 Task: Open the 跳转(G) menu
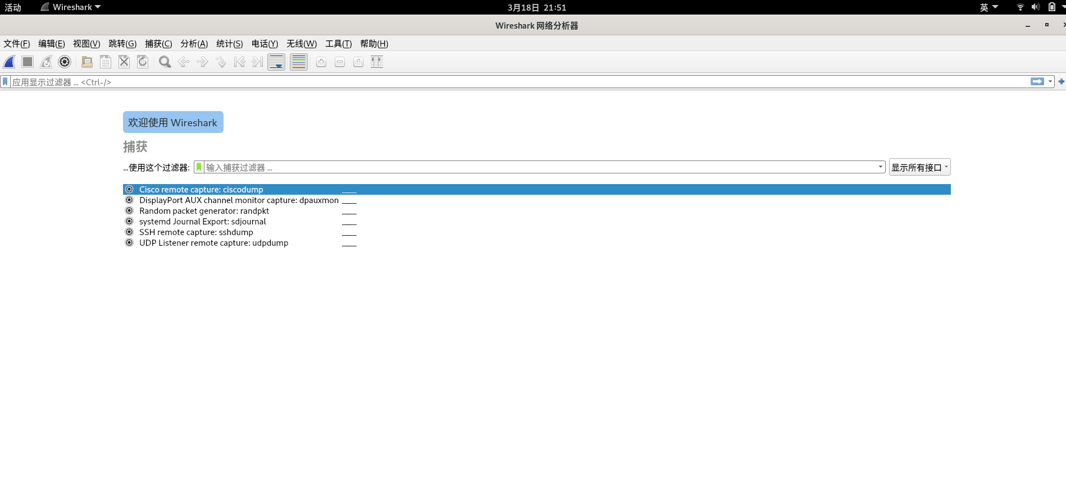coord(122,44)
